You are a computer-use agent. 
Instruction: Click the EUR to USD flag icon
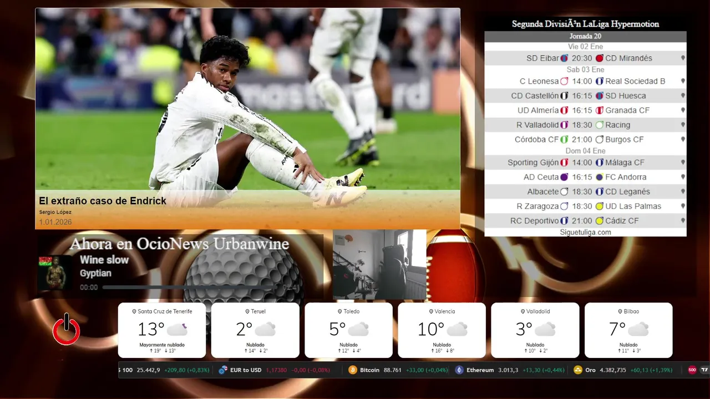click(x=223, y=370)
